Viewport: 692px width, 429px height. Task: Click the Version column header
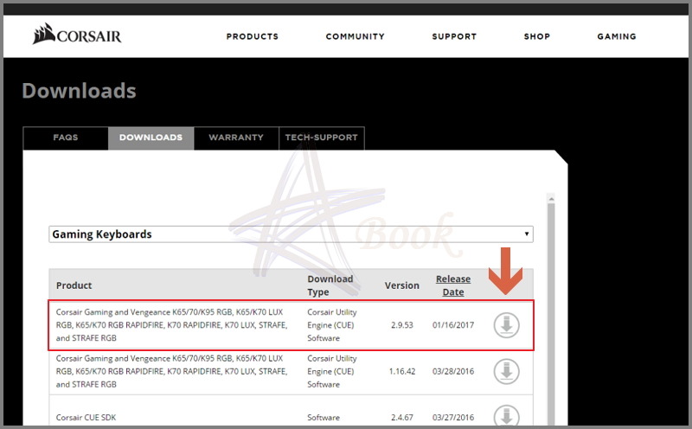coord(402,285)
